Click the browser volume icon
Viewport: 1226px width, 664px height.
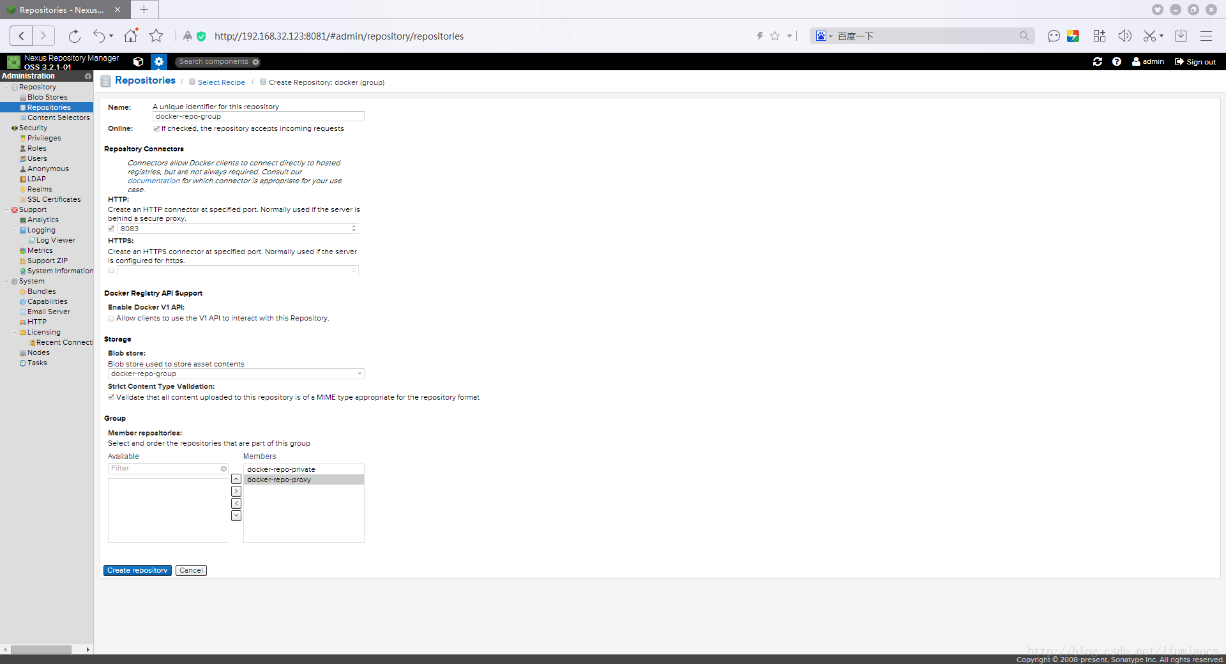click(x=1124, y=36)
